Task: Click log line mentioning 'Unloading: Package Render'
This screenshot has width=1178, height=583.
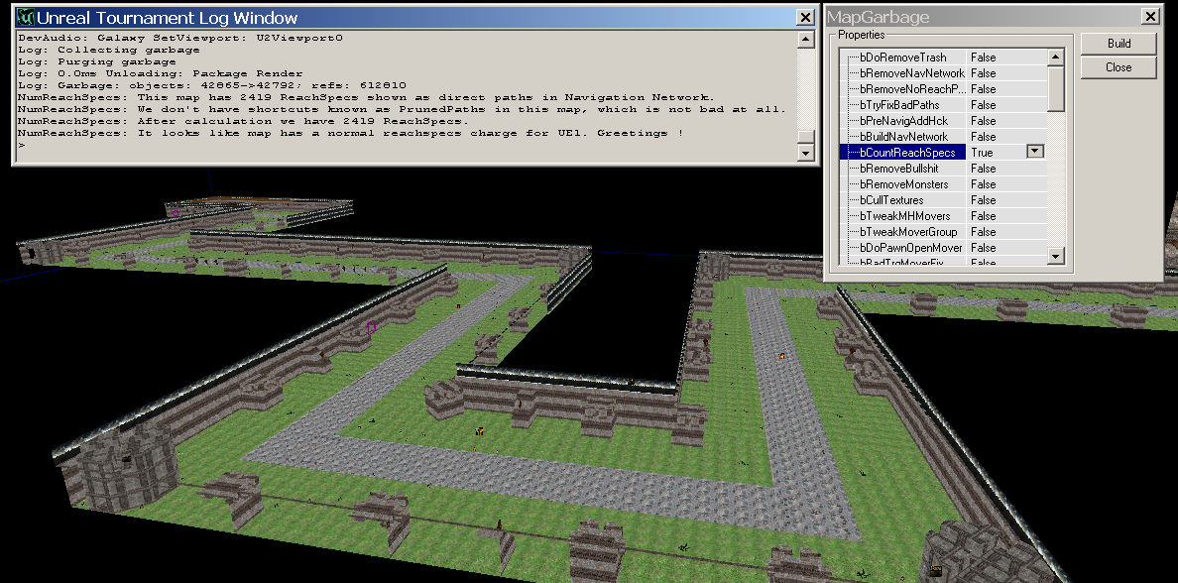Action: coord(160,73)
